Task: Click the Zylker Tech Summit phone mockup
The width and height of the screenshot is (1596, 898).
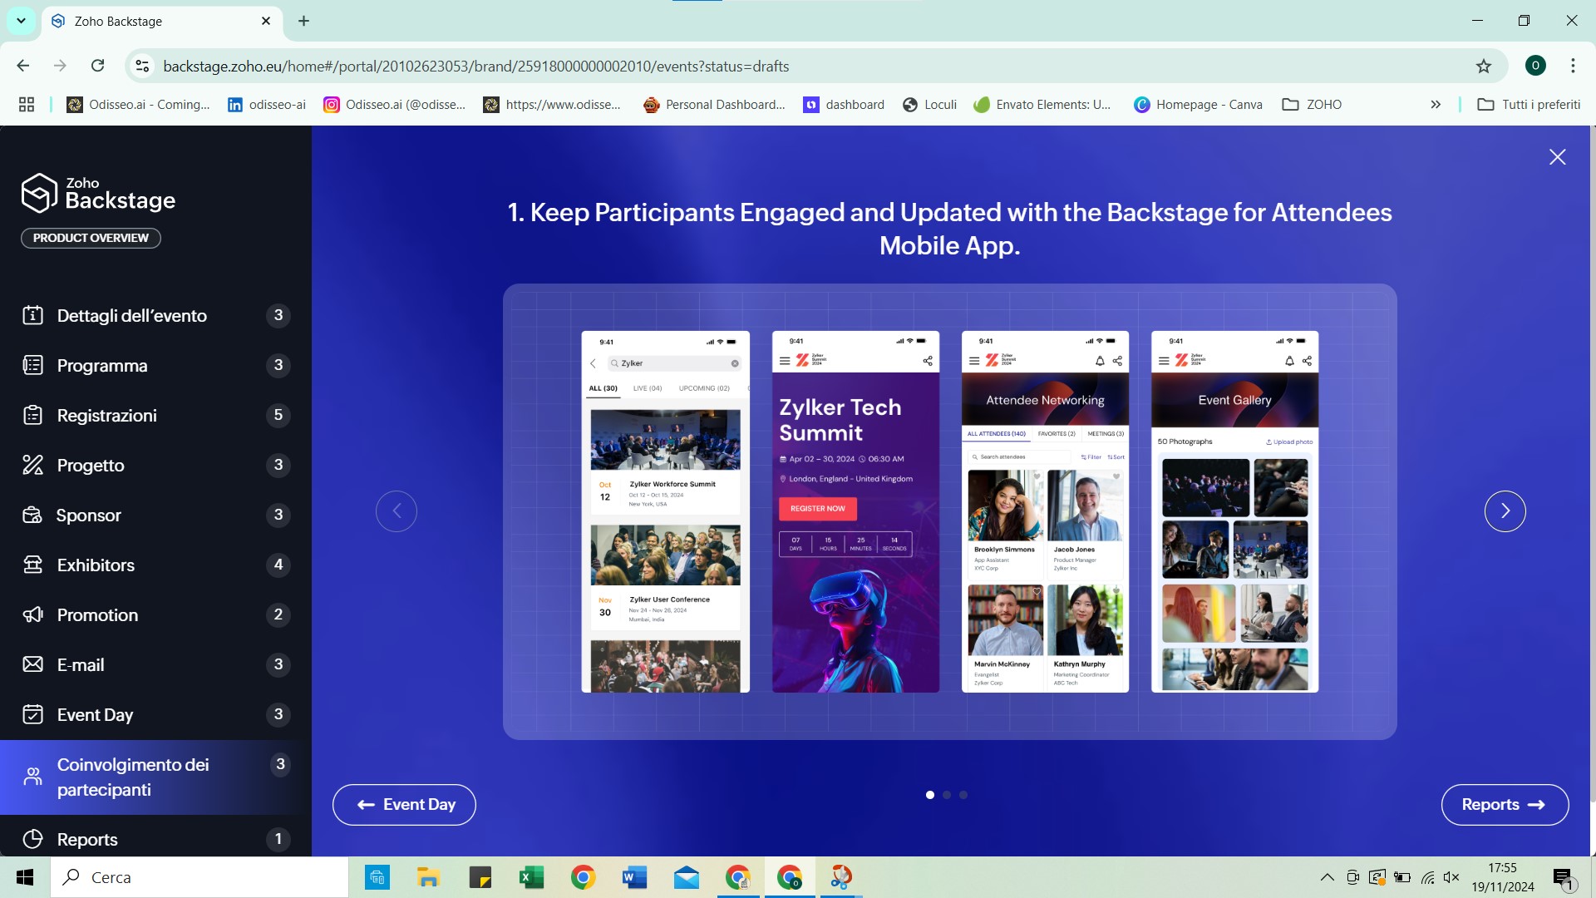Action: [855, 511]
